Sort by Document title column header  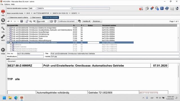40,26
